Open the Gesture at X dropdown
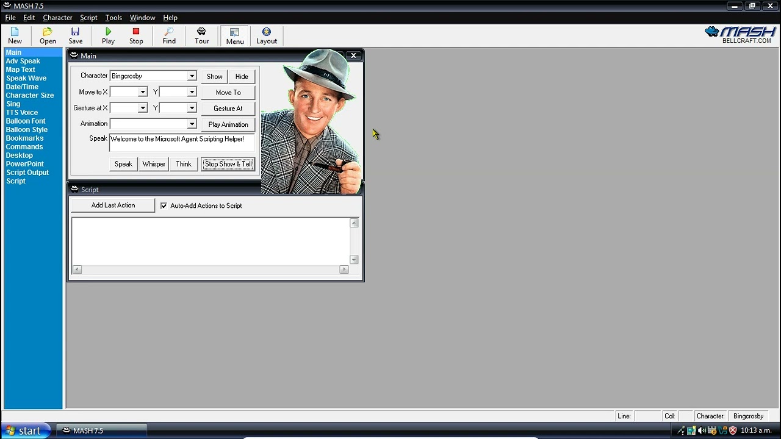781x439 pixels. 143,108
